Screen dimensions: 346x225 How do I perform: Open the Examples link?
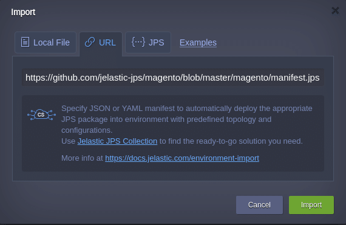point(198,42)
